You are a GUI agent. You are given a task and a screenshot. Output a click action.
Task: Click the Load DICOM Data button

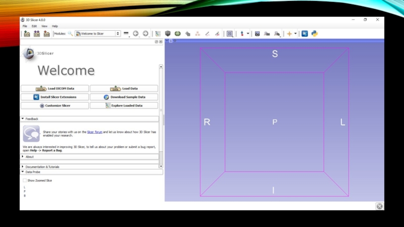(x=55, y=88)
